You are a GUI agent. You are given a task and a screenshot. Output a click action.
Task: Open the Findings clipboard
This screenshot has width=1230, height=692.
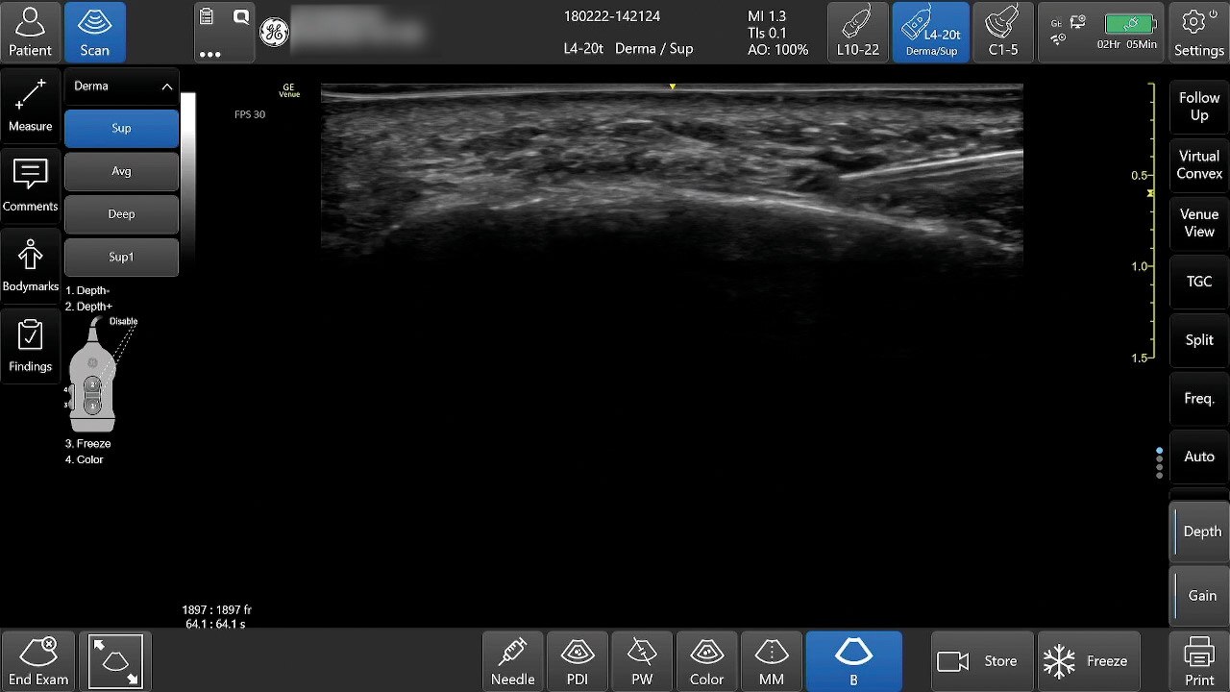point(30,346)
